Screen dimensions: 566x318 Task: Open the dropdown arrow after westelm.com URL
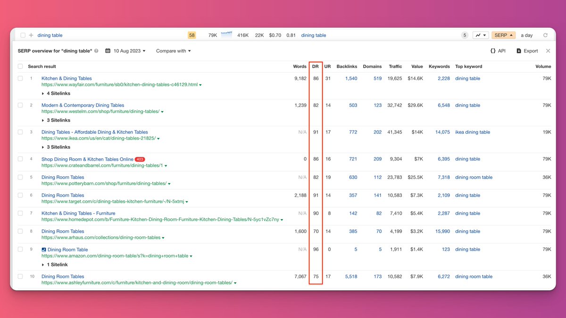pos(162,112)
